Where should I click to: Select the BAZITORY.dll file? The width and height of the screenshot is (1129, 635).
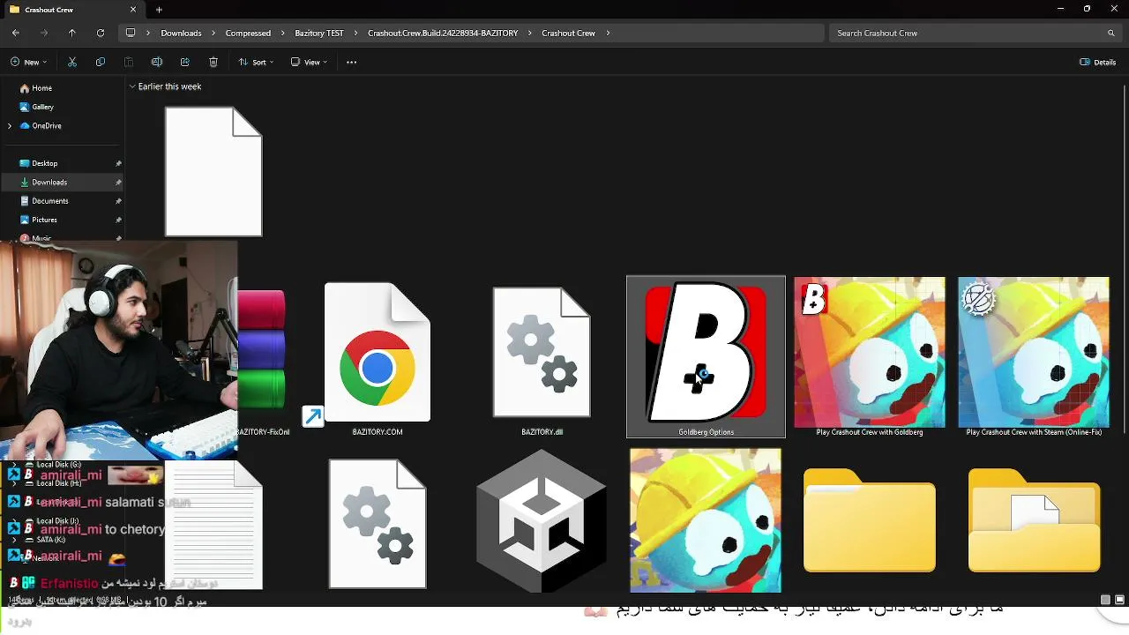pyautogui.click(x=542, y=359)
